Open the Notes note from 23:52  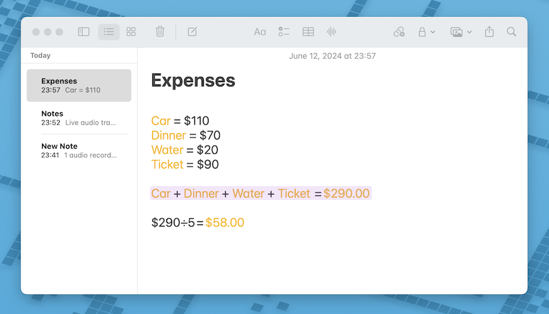79,118
